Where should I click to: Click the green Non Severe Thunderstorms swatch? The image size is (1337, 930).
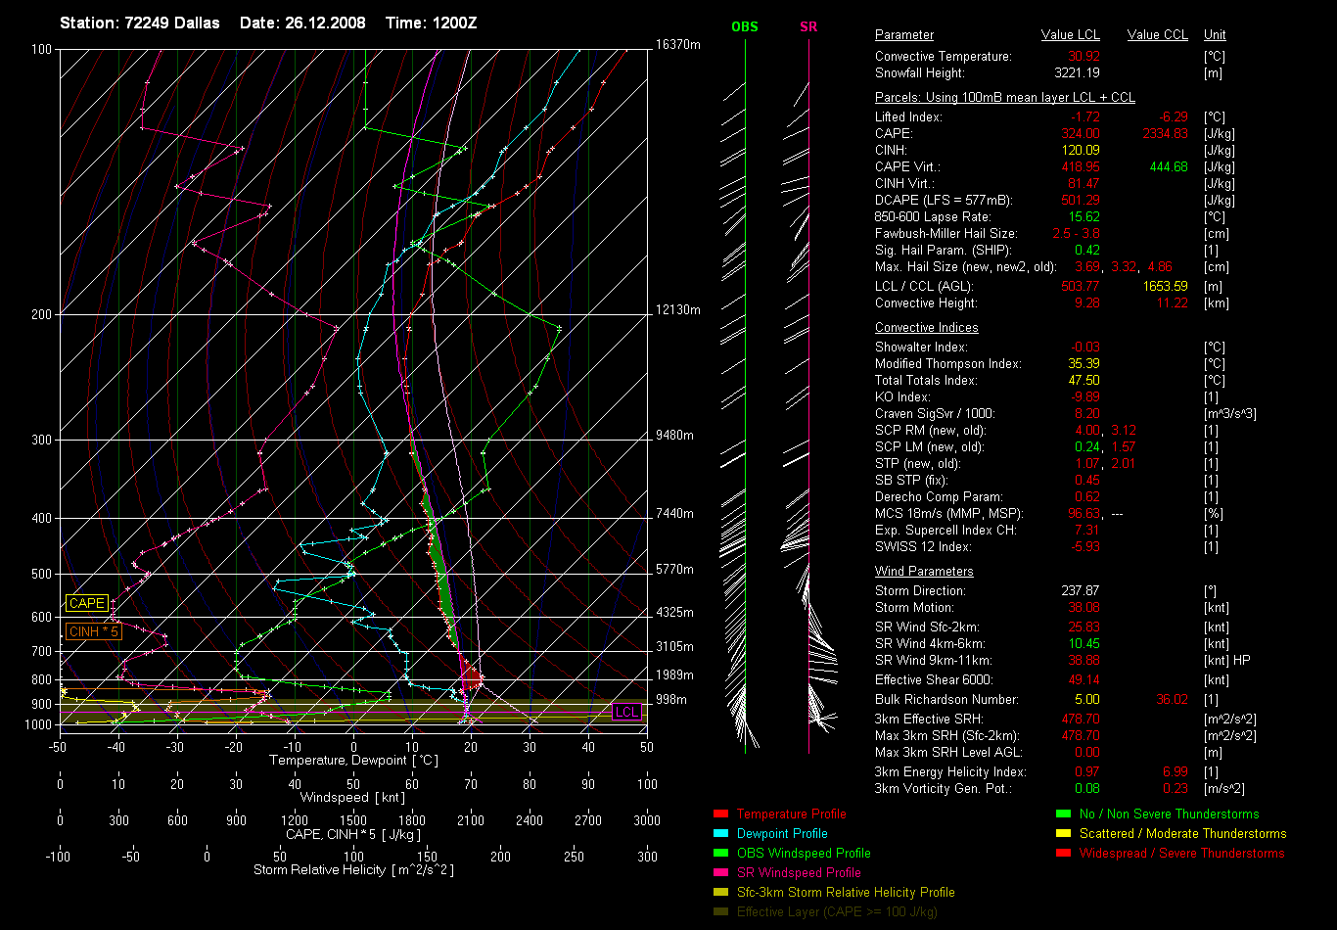(1063, 814)
